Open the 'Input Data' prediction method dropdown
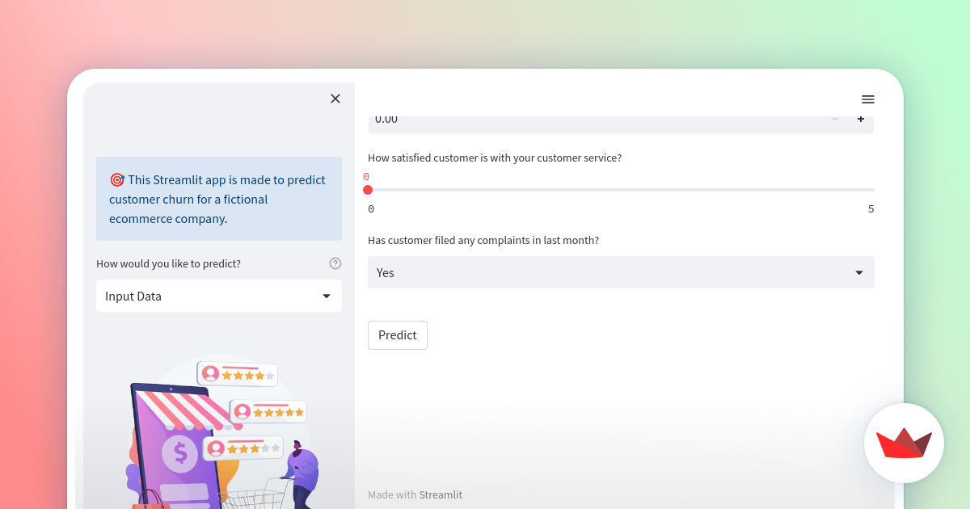 pos(218,296)
